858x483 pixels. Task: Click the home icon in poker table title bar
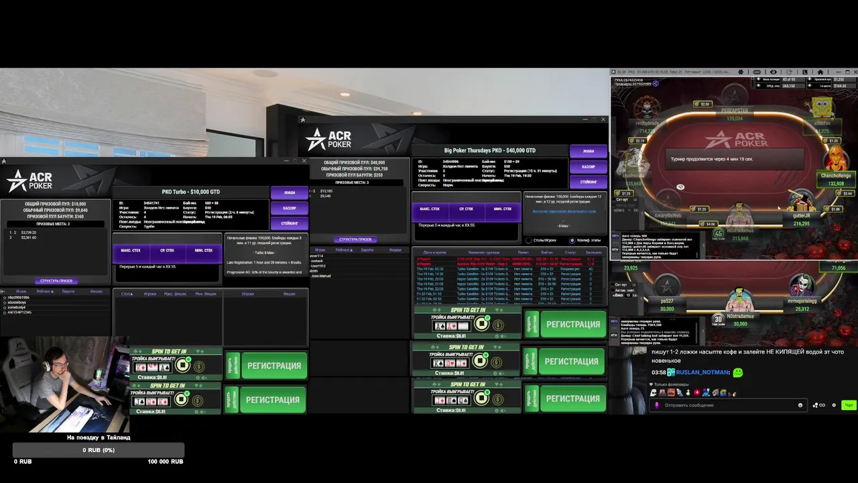pos(820,72)
